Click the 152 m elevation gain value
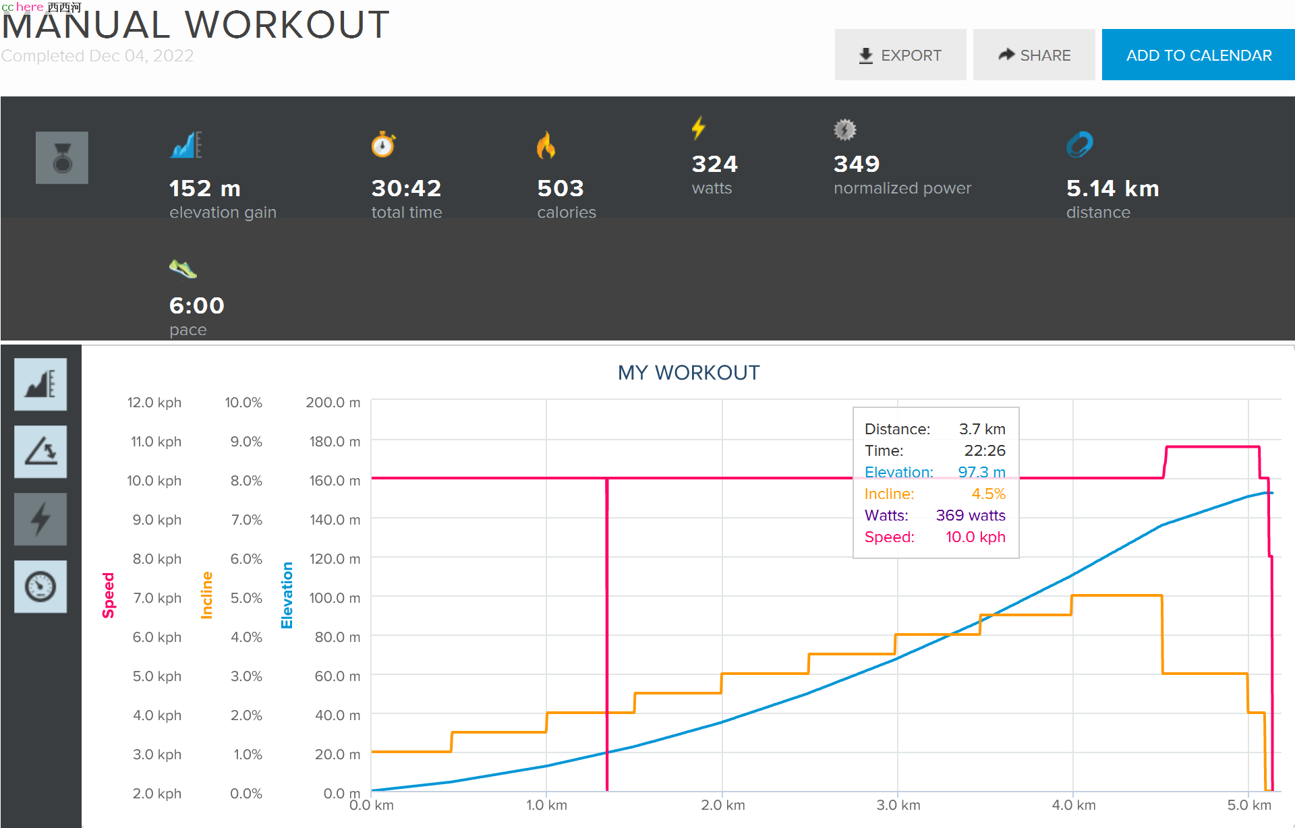Screen dimensions: 1295x828 205,188
